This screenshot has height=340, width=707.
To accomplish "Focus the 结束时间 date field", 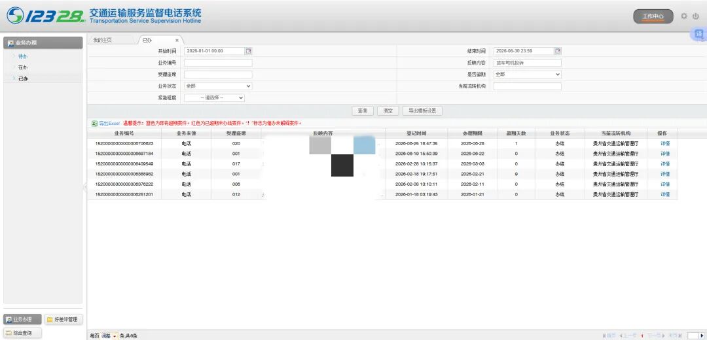I will (524, 51).
